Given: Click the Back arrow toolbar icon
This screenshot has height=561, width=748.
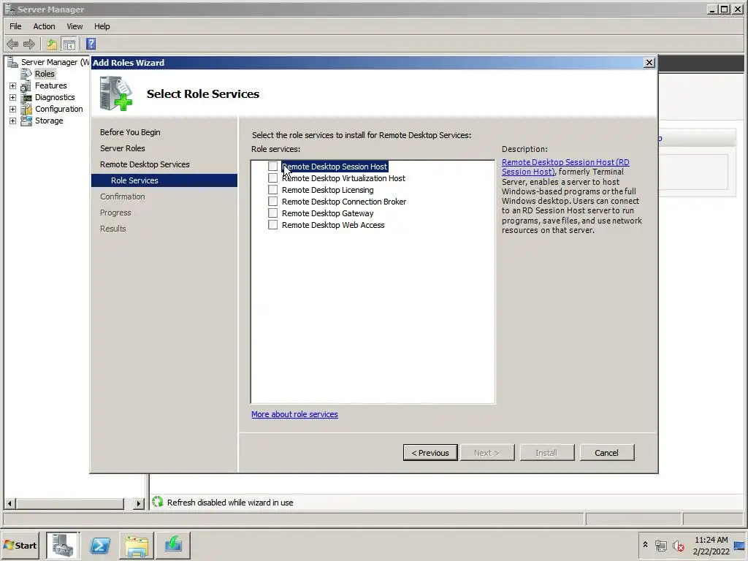Looking at the screenshot, I should pyautogui.click(x=12, y=45).
